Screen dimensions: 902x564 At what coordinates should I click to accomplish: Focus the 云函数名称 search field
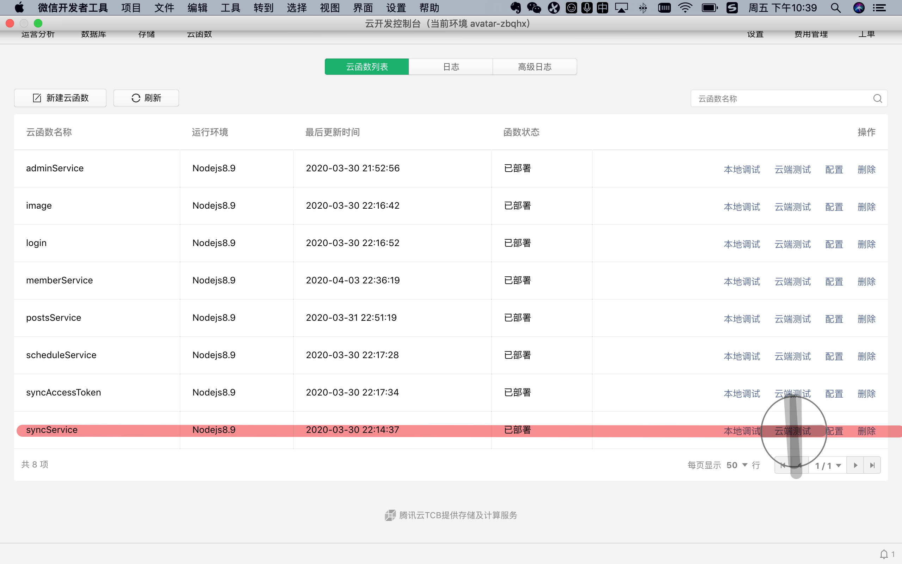[x=789, y=98]
